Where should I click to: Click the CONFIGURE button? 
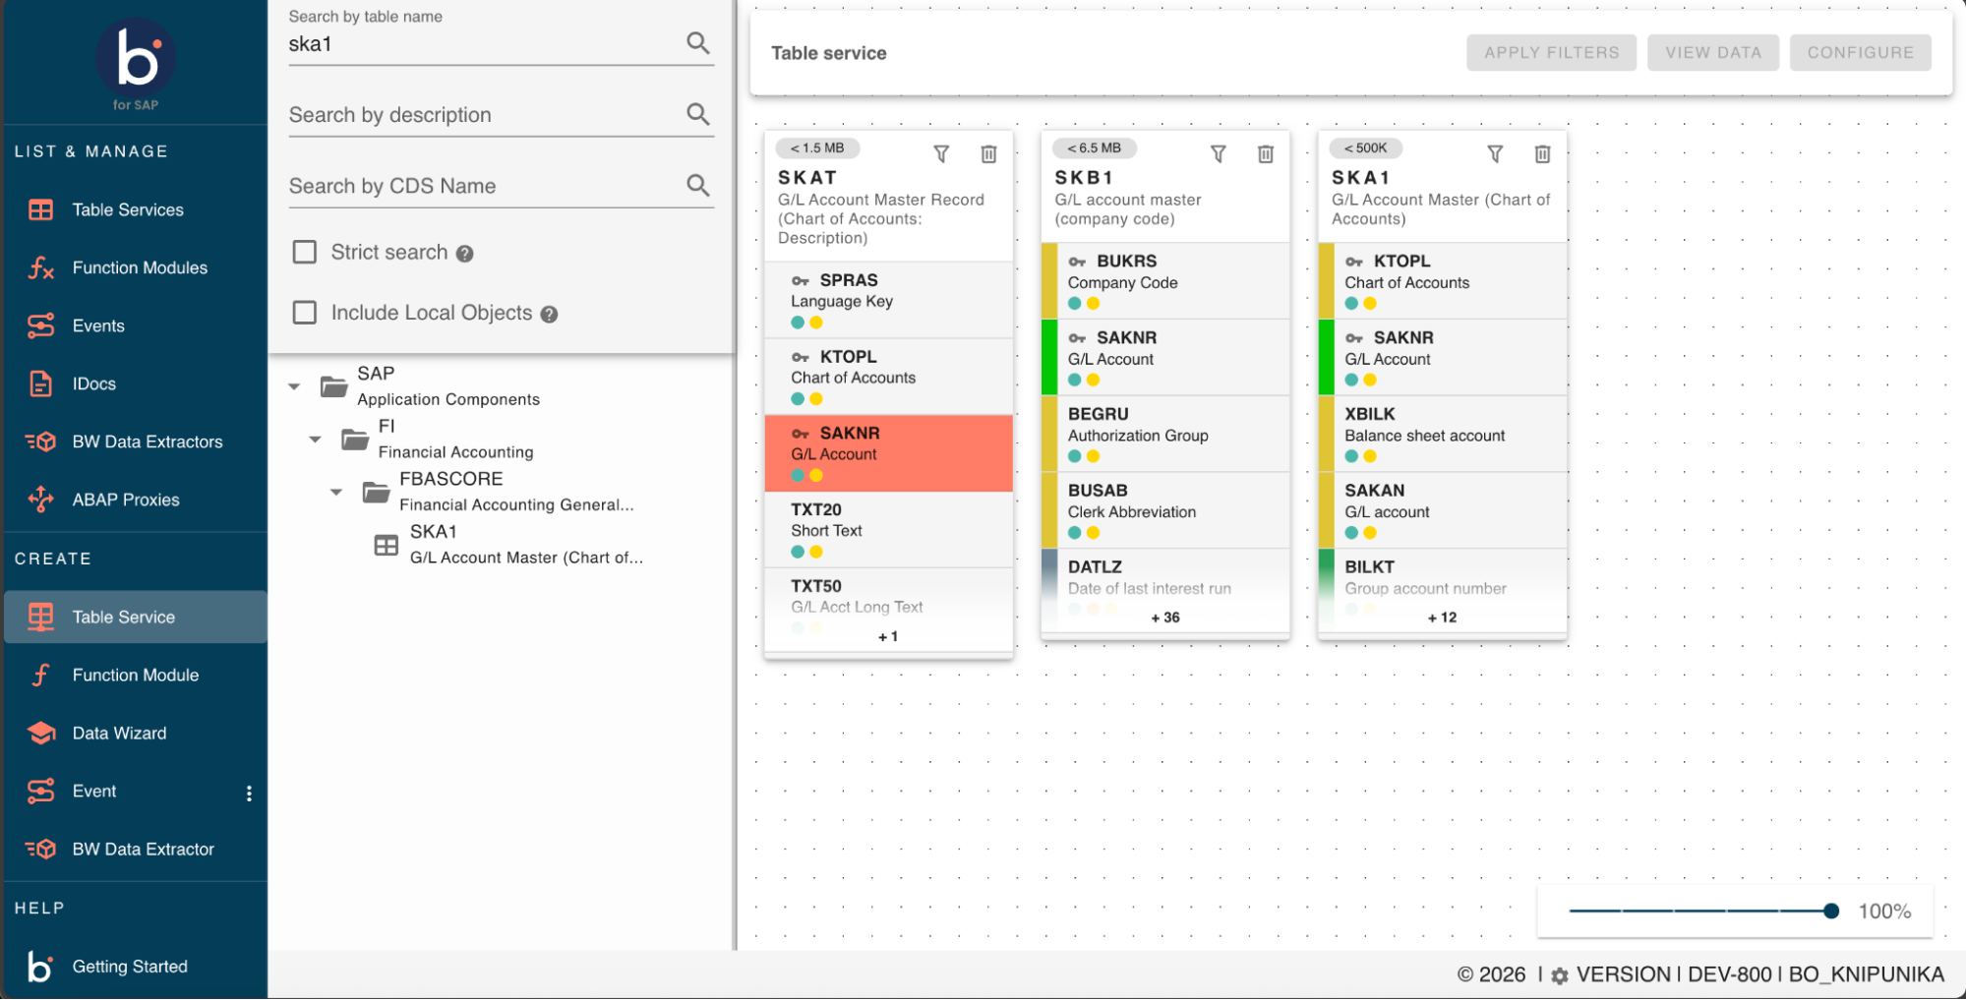coord(1860,53)
